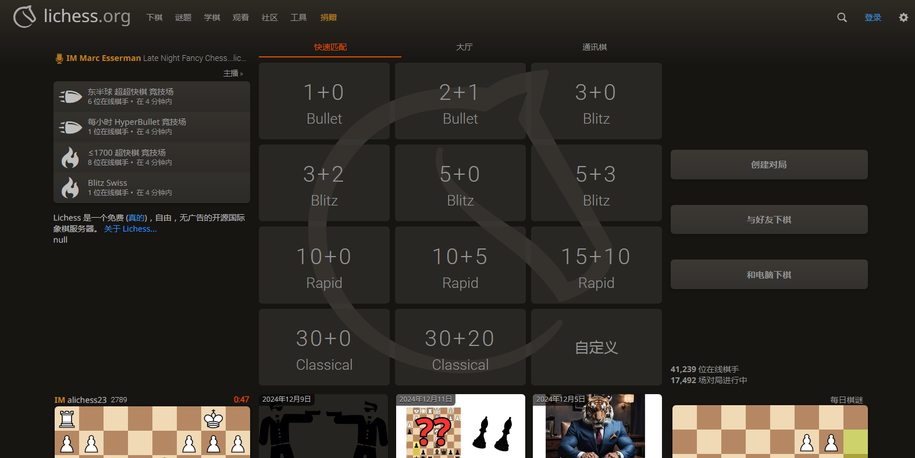915x458 pixels.
Task: Open the 下棋 menu
Action: point(154,17)
